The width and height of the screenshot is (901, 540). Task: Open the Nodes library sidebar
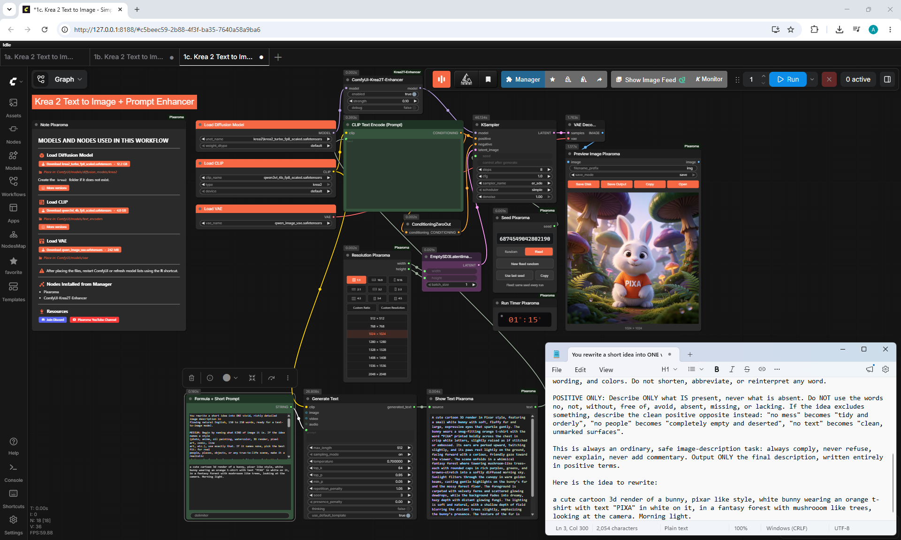click(14, 134)
